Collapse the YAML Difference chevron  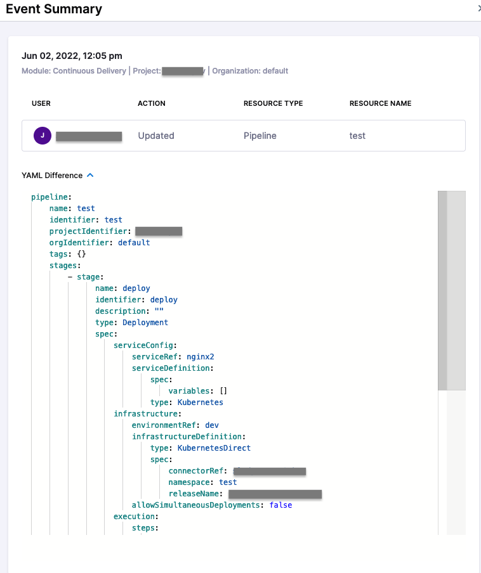click(90, 176)
